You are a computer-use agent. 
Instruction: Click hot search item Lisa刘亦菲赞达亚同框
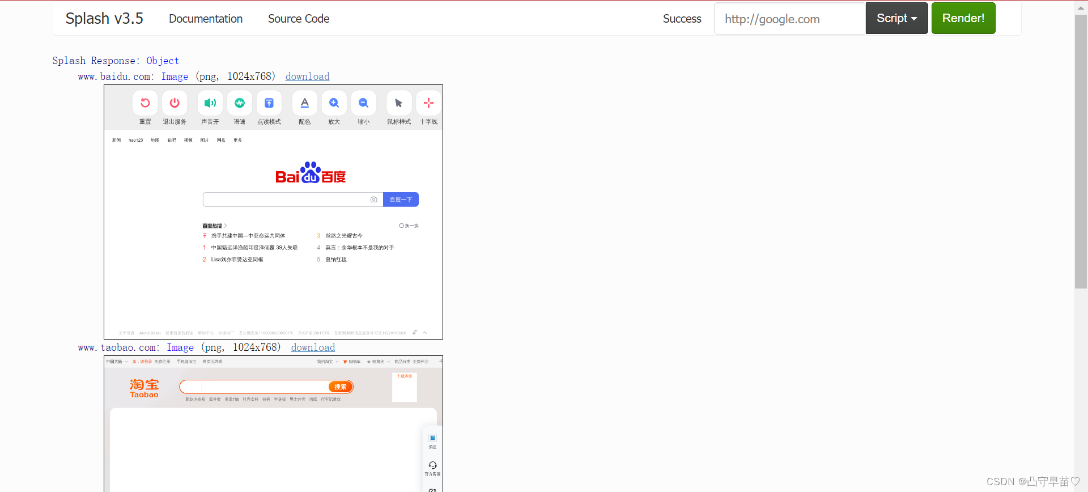(237, 260)
